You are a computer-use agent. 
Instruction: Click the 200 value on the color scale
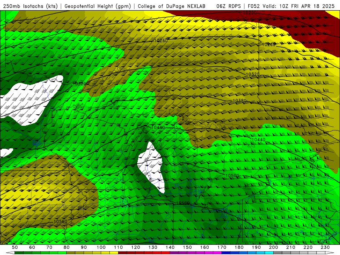[273, 247]
